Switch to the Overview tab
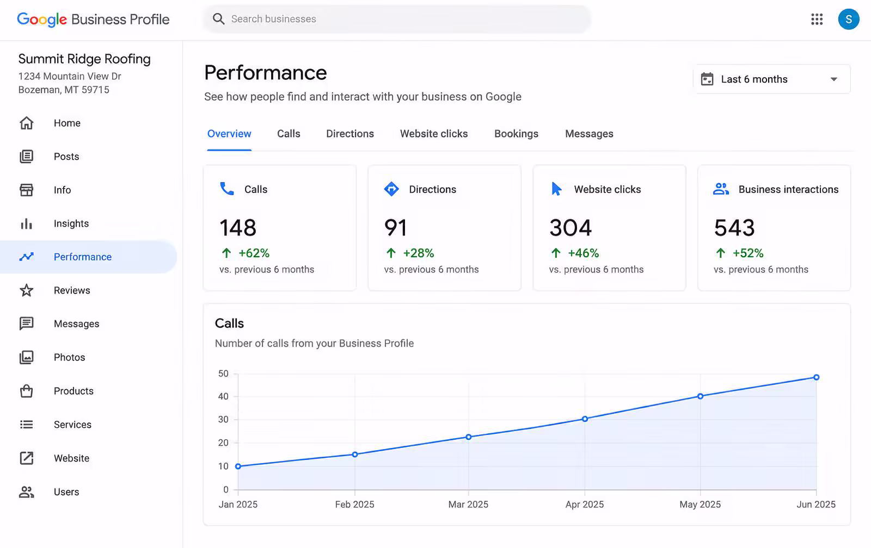 click(x=229, y=134)
